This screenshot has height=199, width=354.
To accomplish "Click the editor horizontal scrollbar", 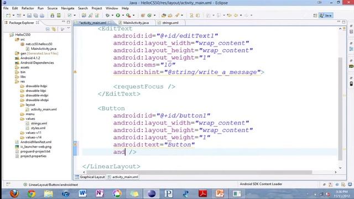I will pyautogui.click(x=200, y=172).
